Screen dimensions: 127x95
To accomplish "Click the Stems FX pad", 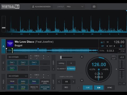I will 34,87.
